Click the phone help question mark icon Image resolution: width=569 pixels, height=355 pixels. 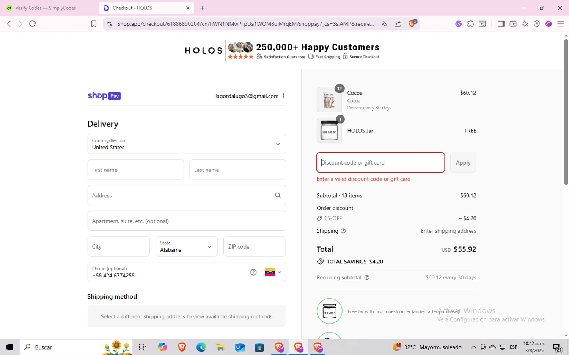253,272
